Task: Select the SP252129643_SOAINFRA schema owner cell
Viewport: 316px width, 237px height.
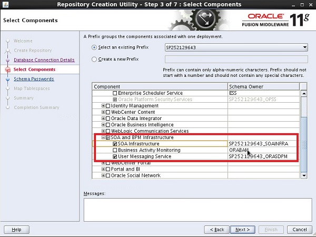Action: tap(264, 144)
